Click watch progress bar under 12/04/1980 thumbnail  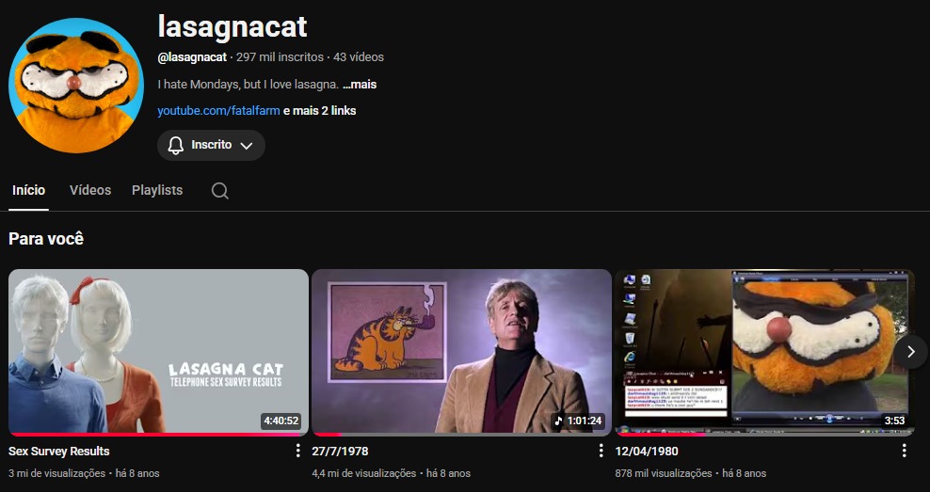(764, 435)
